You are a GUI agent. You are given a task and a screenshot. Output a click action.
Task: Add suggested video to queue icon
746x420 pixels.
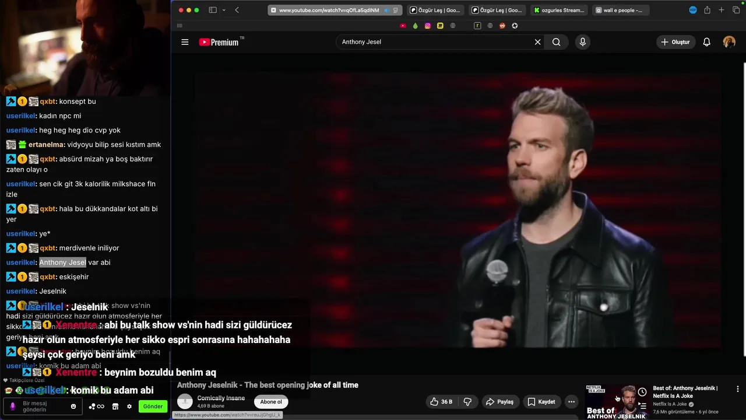(x=642, y=405)
